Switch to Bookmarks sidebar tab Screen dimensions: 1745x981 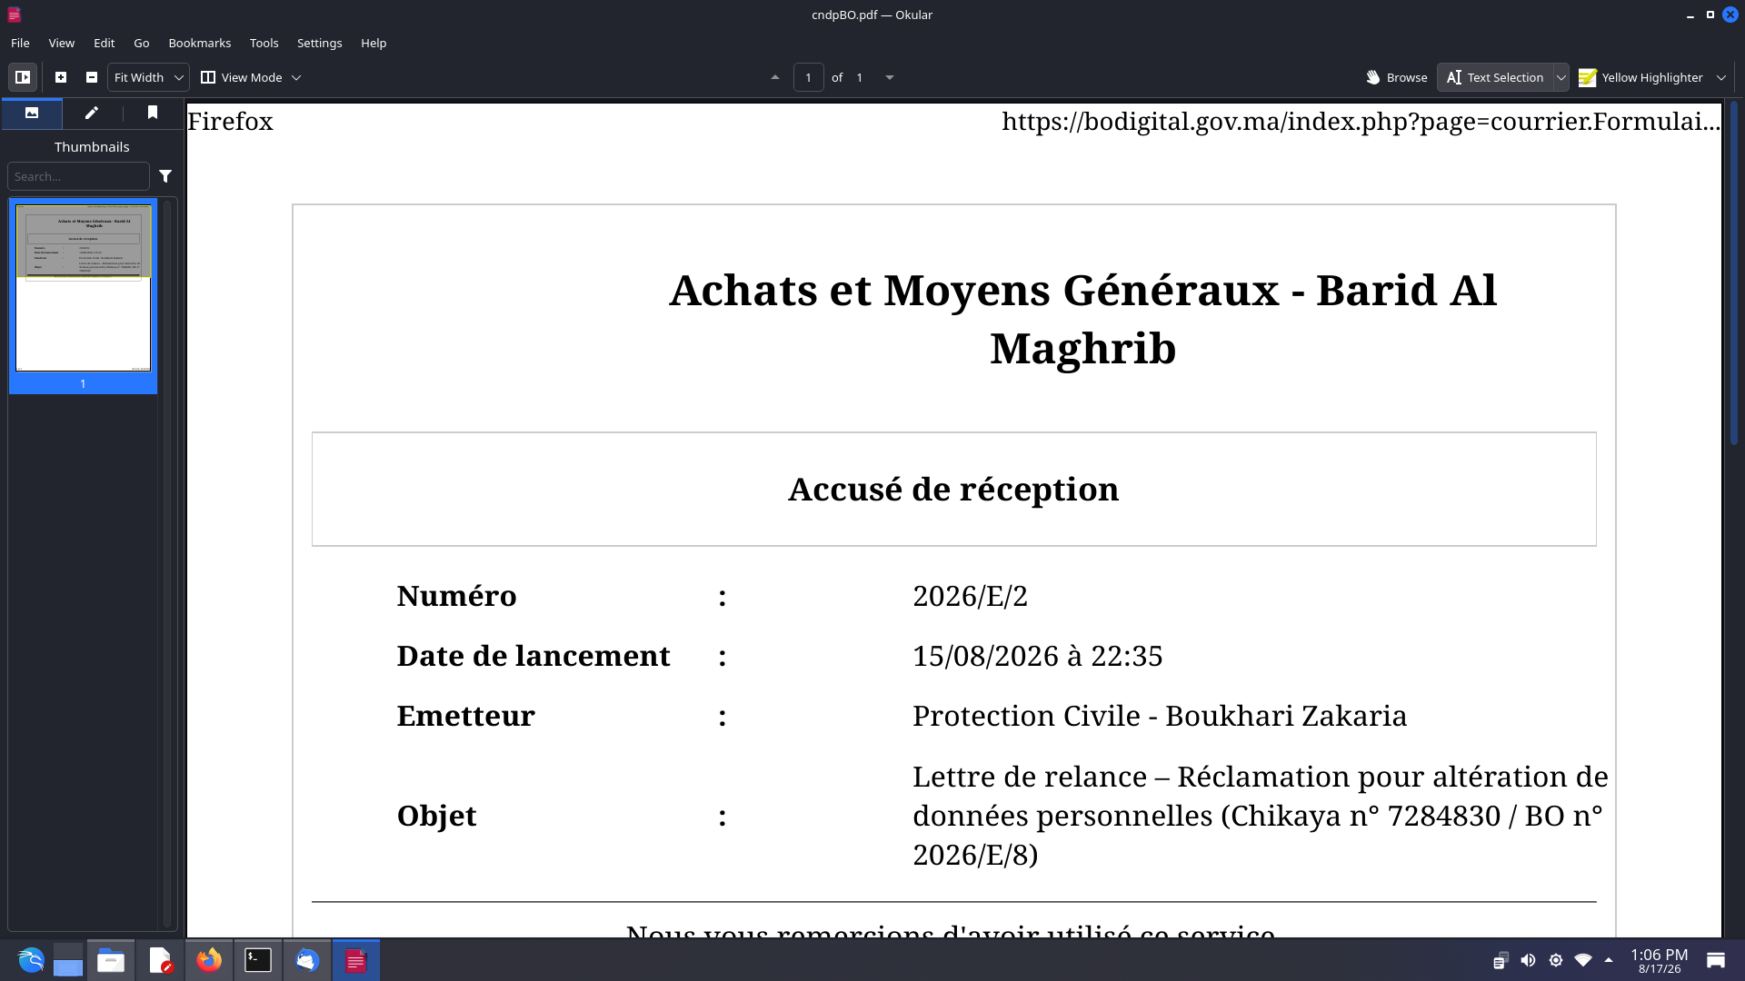coord(153,113)
